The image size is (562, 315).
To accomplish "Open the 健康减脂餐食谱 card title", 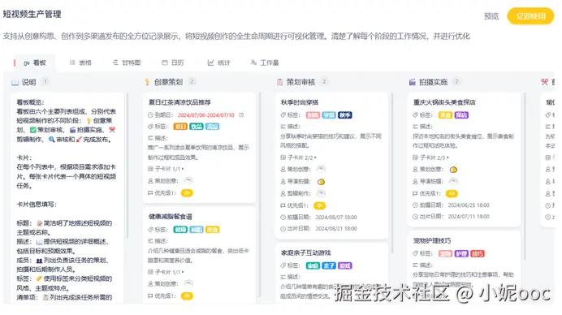I will coord(171,217).
